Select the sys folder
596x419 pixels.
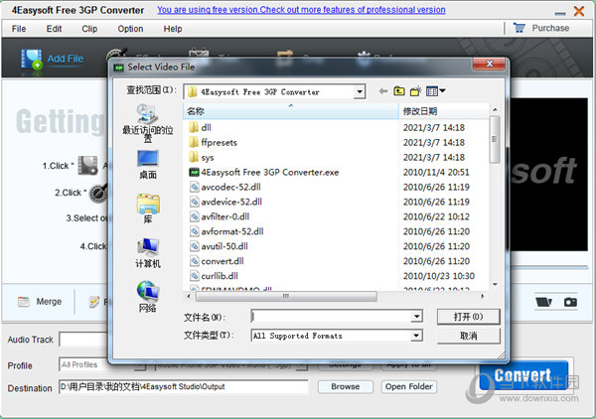pyautogui.click(x=202, y=157)
